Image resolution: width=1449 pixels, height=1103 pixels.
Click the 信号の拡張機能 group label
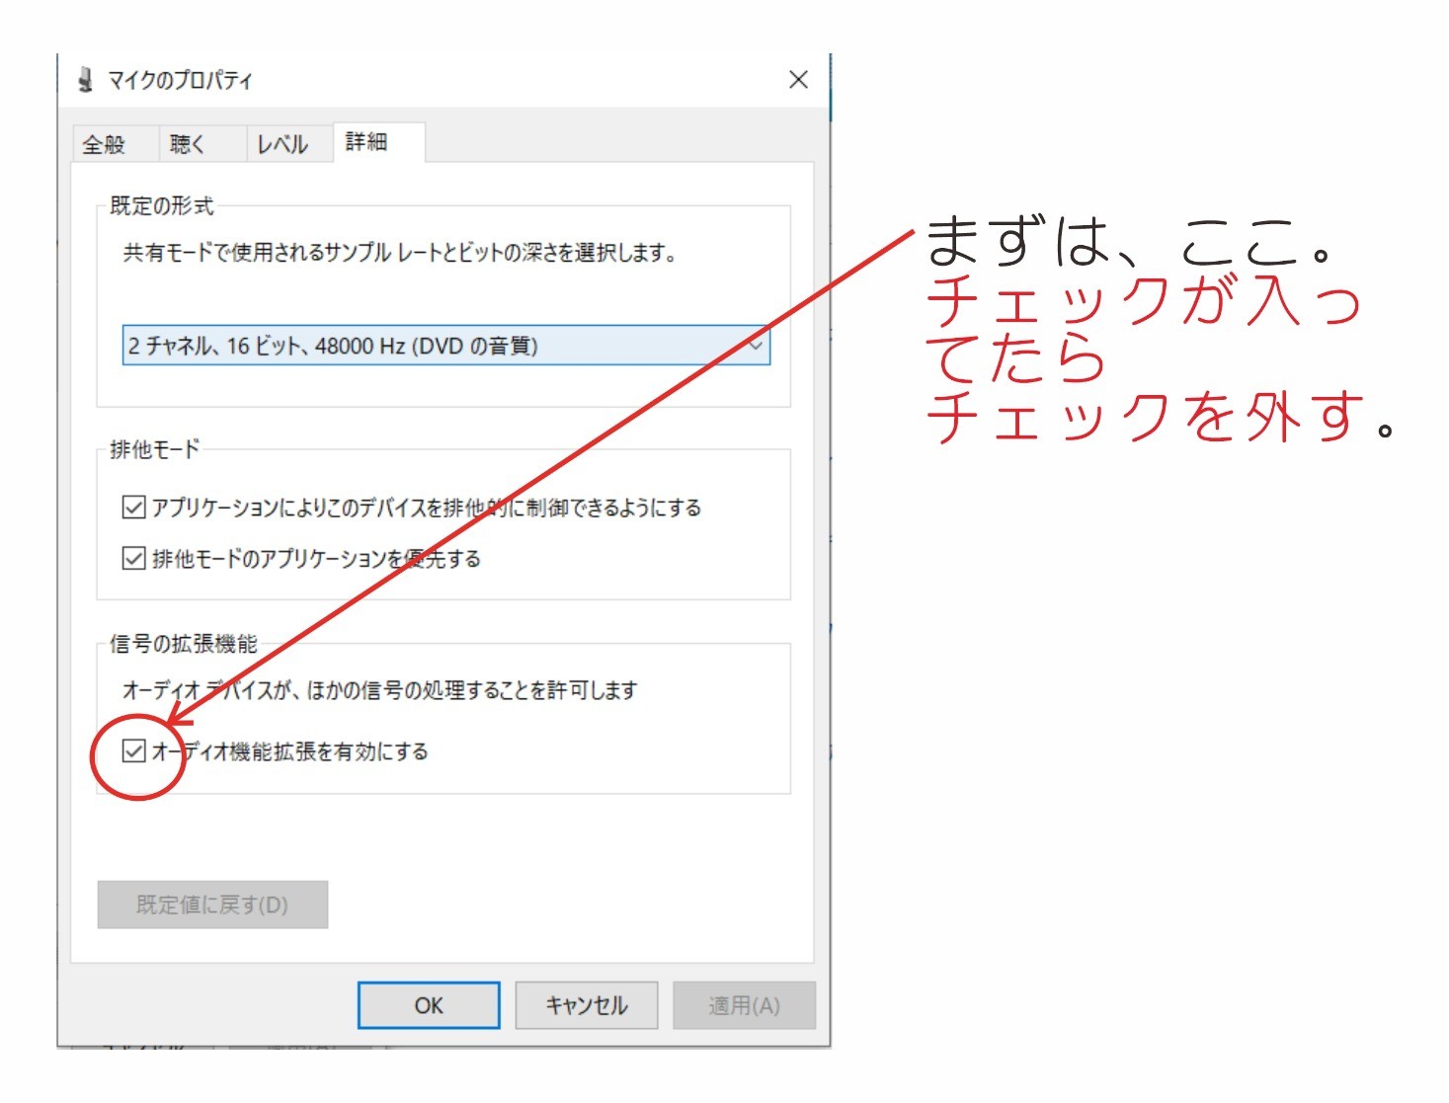coord(183,644)
